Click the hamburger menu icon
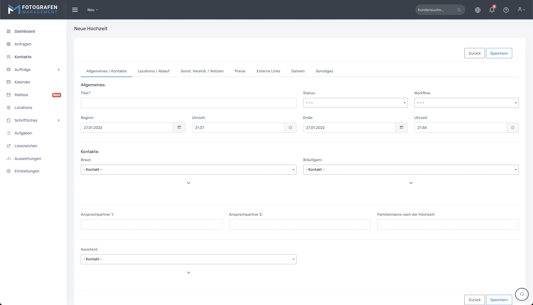533x305 pixels. pyautogui.click(x=75, y=10)
